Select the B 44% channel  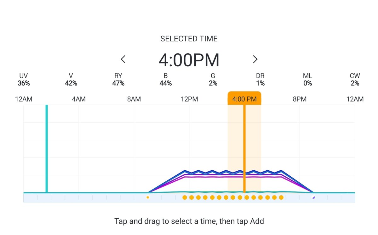(x=166, y=79)
